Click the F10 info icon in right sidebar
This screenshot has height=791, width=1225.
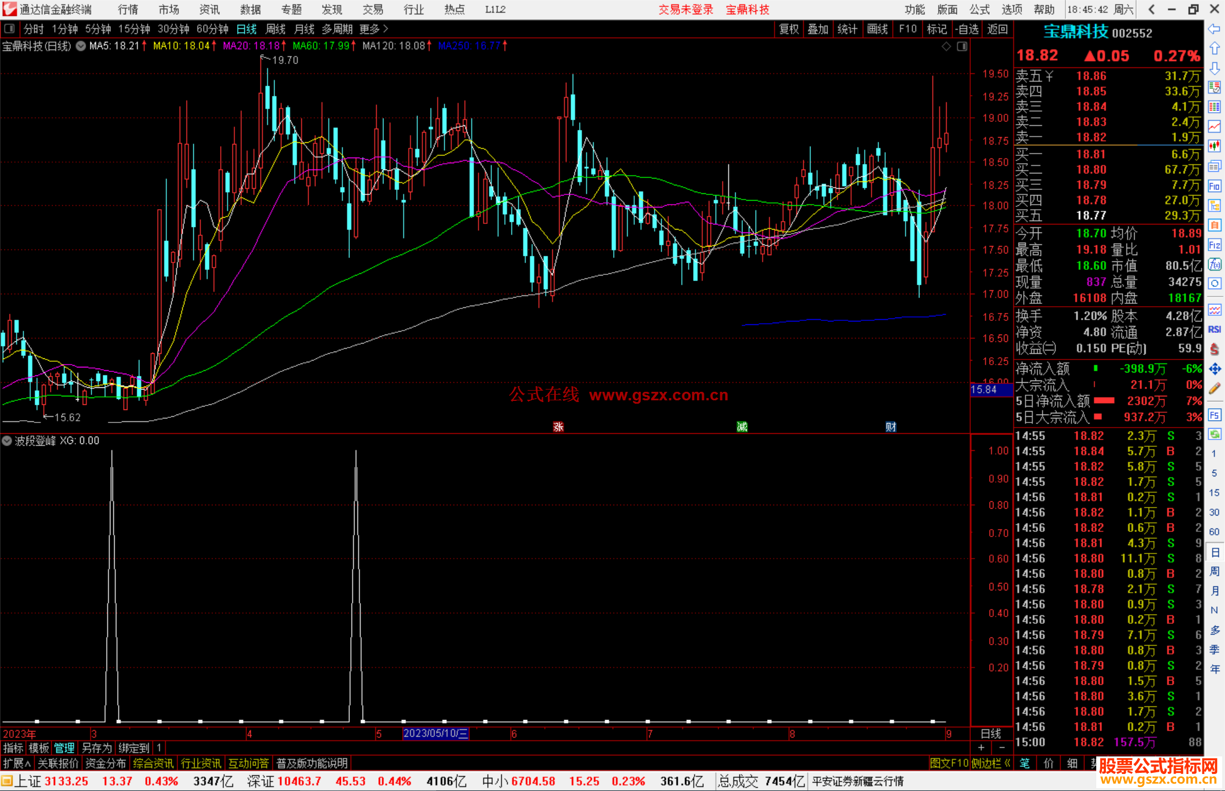(x=1214, y=186)
